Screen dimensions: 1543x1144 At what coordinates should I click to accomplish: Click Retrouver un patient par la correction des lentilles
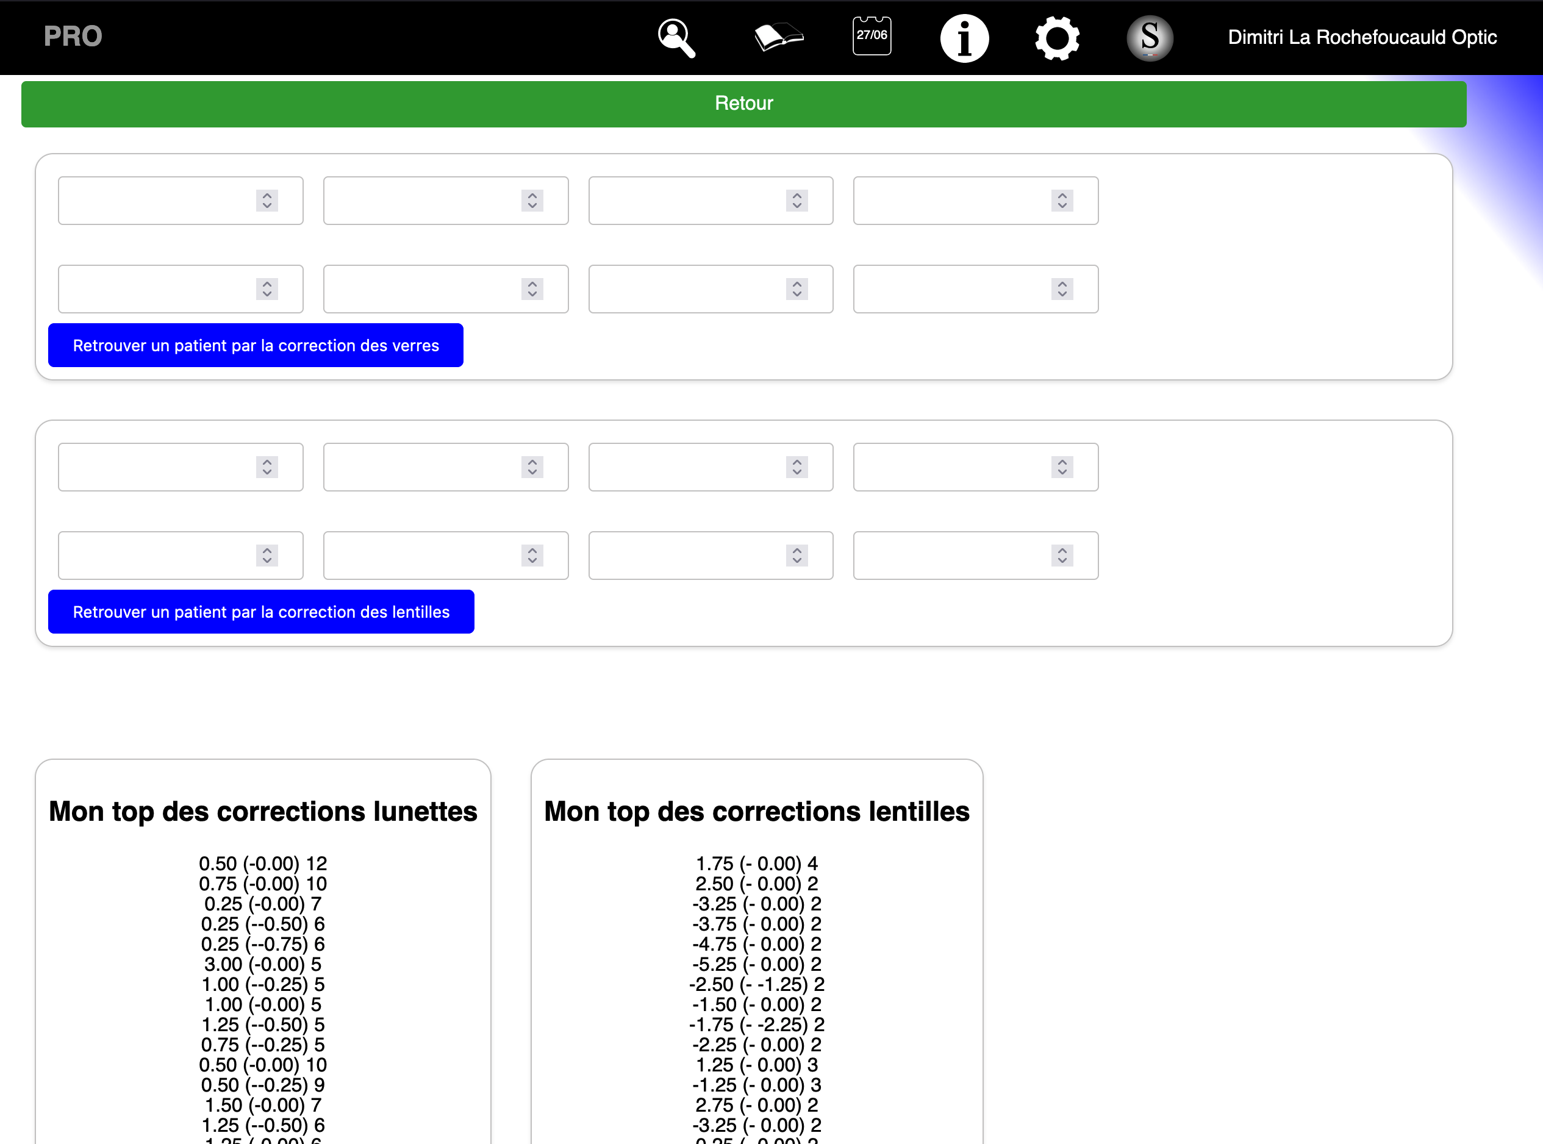(x=261, y=612)
